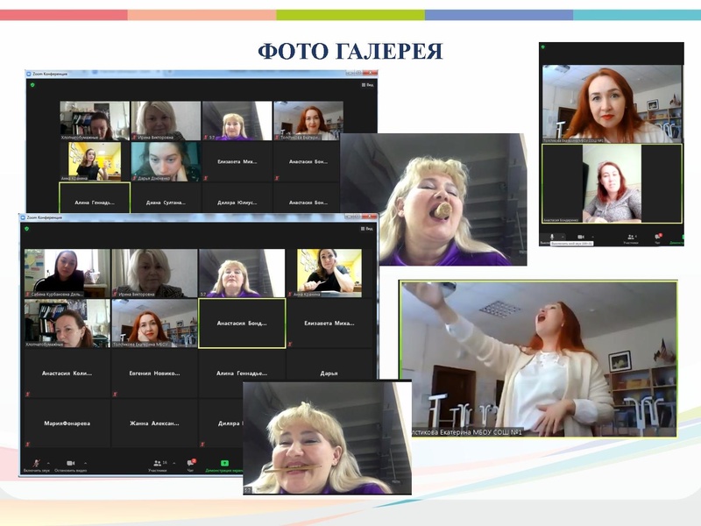The image size is (701, 526).
Task: Click the camera icon labeled Остановить видео
Action: [x=70, y=461]
